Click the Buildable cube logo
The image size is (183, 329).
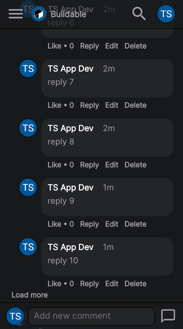coord(39,14)
